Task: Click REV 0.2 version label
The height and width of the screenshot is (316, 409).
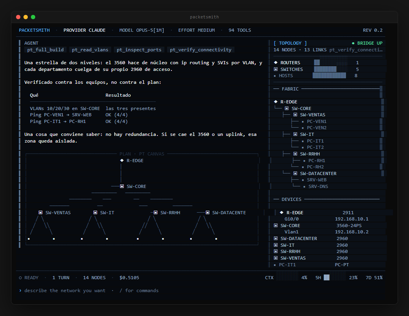Action: click(373, 30)
